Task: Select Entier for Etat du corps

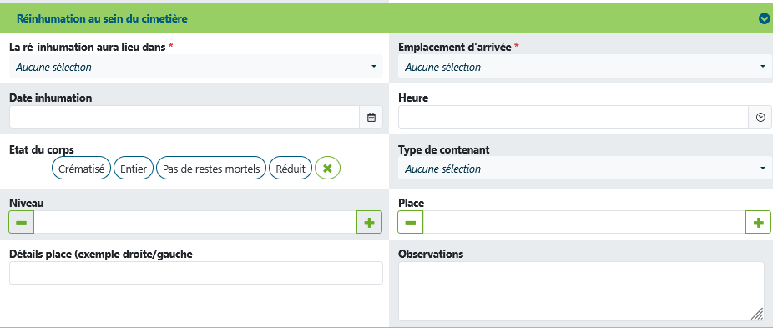Action: pyautogui.click(x=134, y=169)
